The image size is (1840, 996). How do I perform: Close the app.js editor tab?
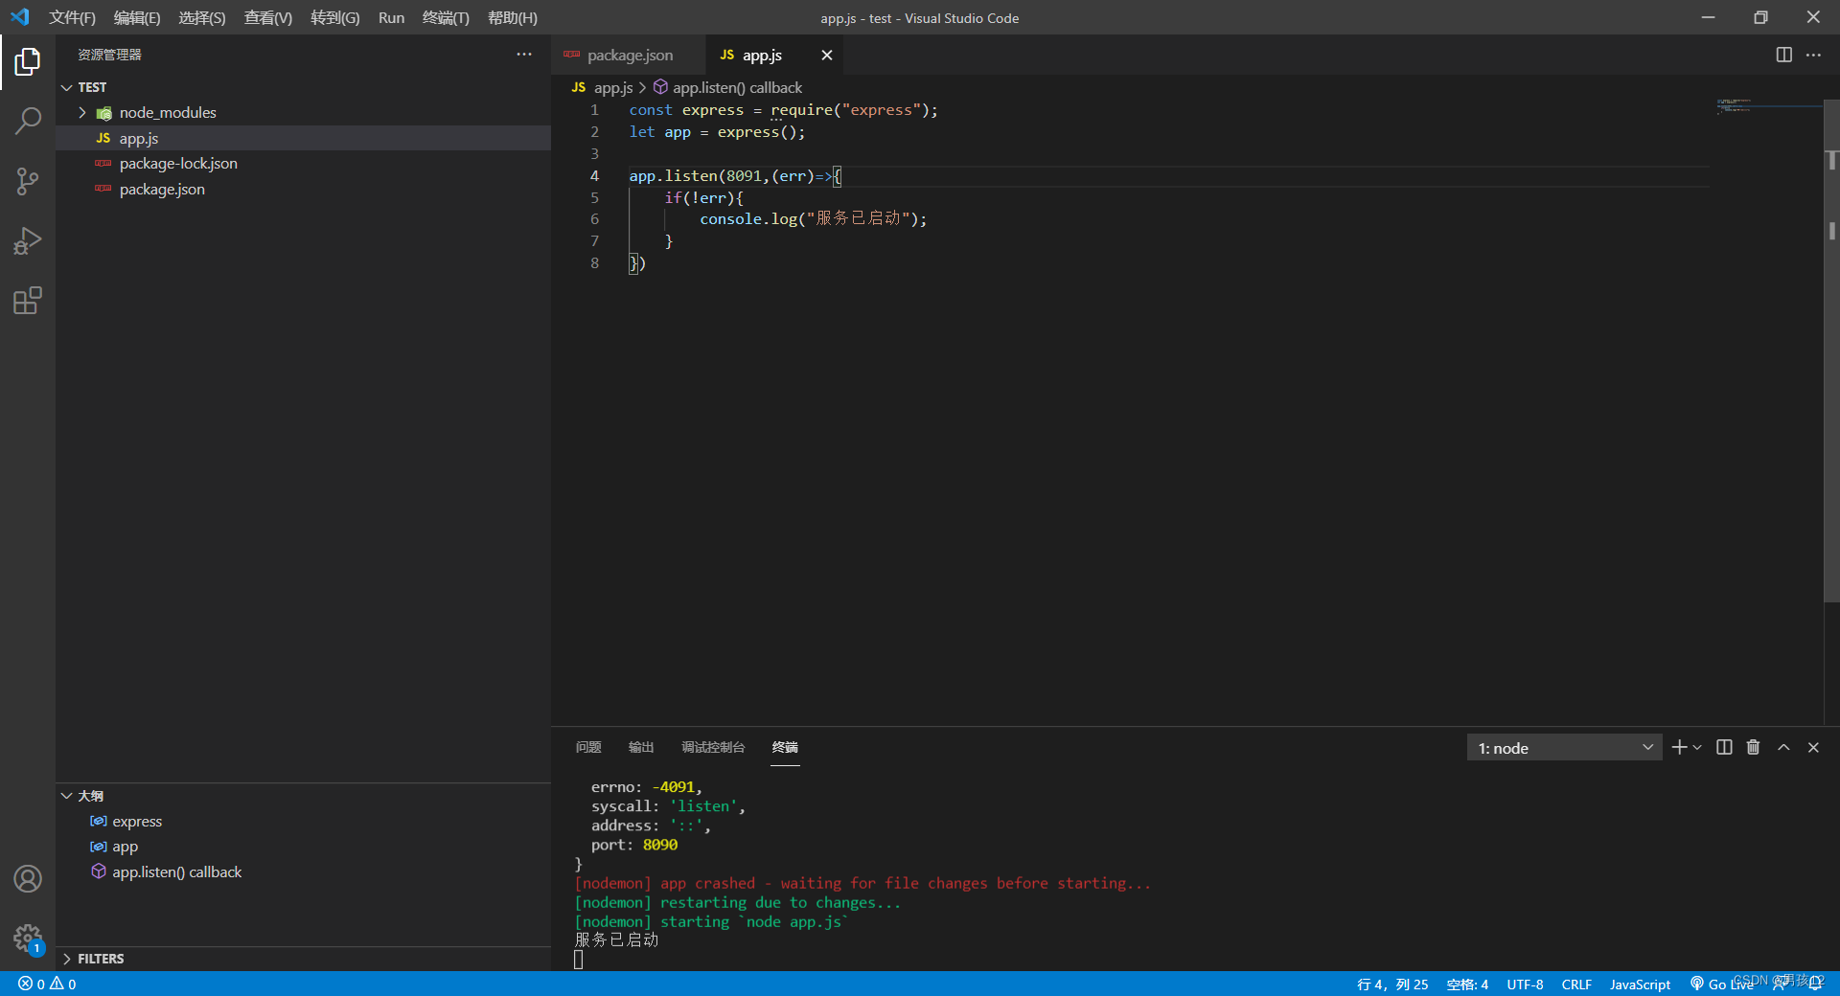pos(826,56)
